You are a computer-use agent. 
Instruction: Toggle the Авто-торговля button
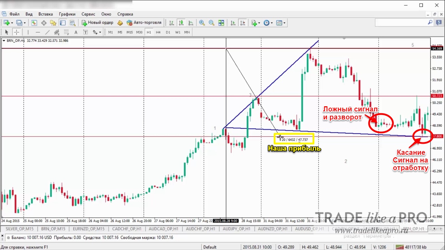pyautogui.click(x=144, y=23)
